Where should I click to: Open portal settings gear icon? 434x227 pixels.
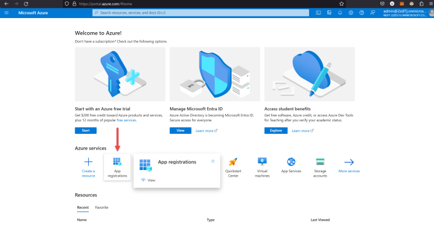[351, 12]
